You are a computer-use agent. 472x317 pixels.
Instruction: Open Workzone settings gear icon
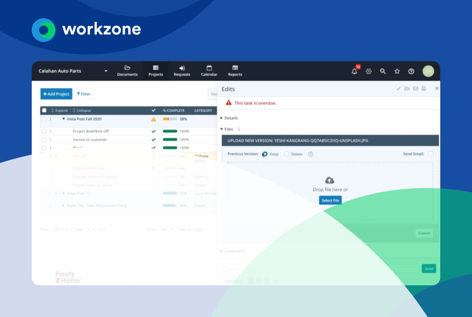coord(368,71)
